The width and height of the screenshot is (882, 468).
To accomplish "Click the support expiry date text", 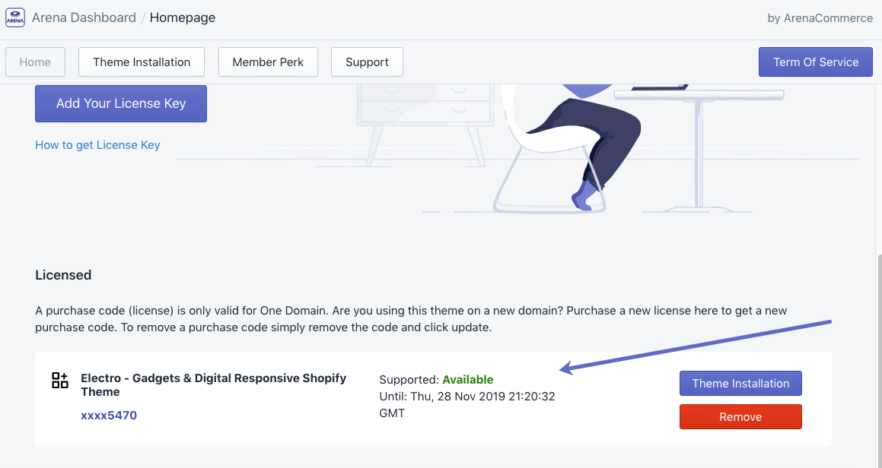I will coord(468,396).
